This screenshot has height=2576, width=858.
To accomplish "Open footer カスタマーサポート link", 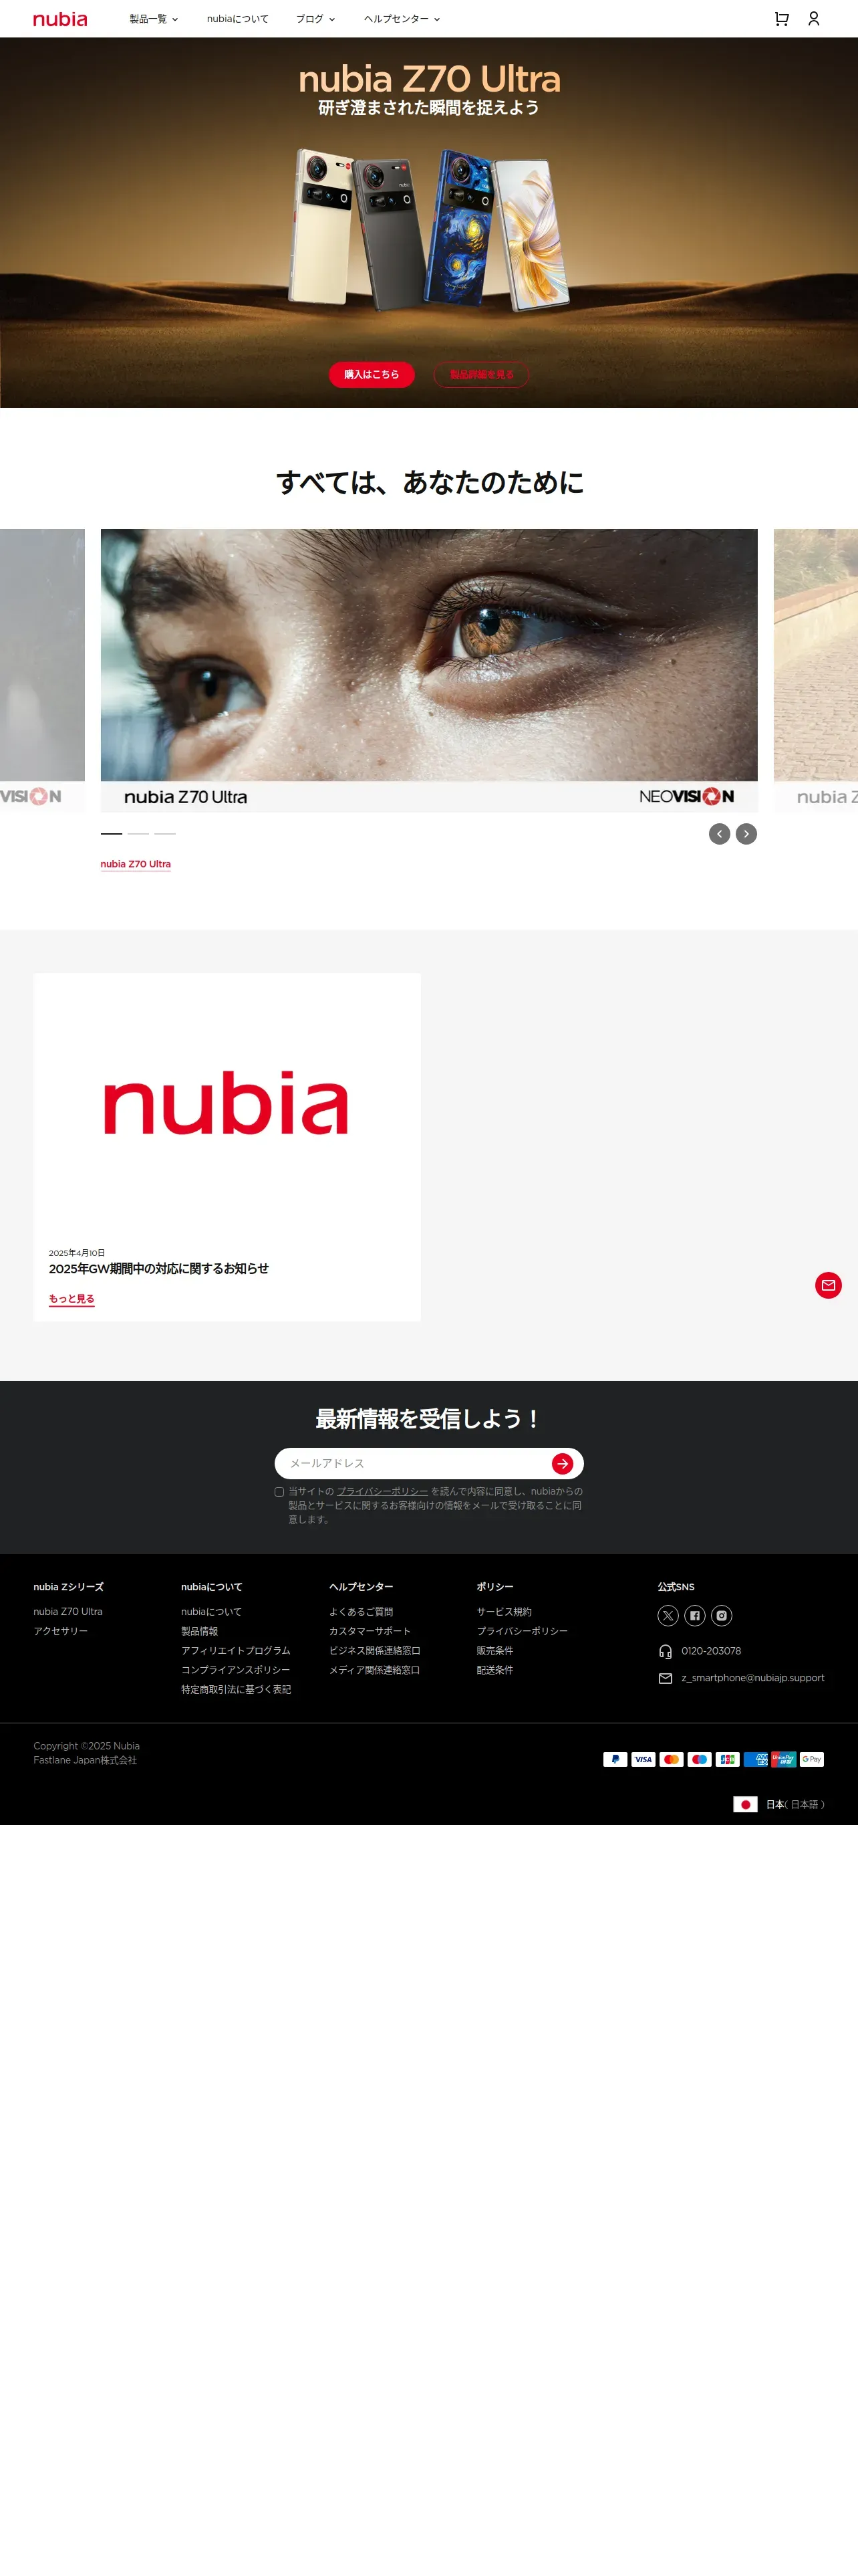I will click(x=371, y=1631).
